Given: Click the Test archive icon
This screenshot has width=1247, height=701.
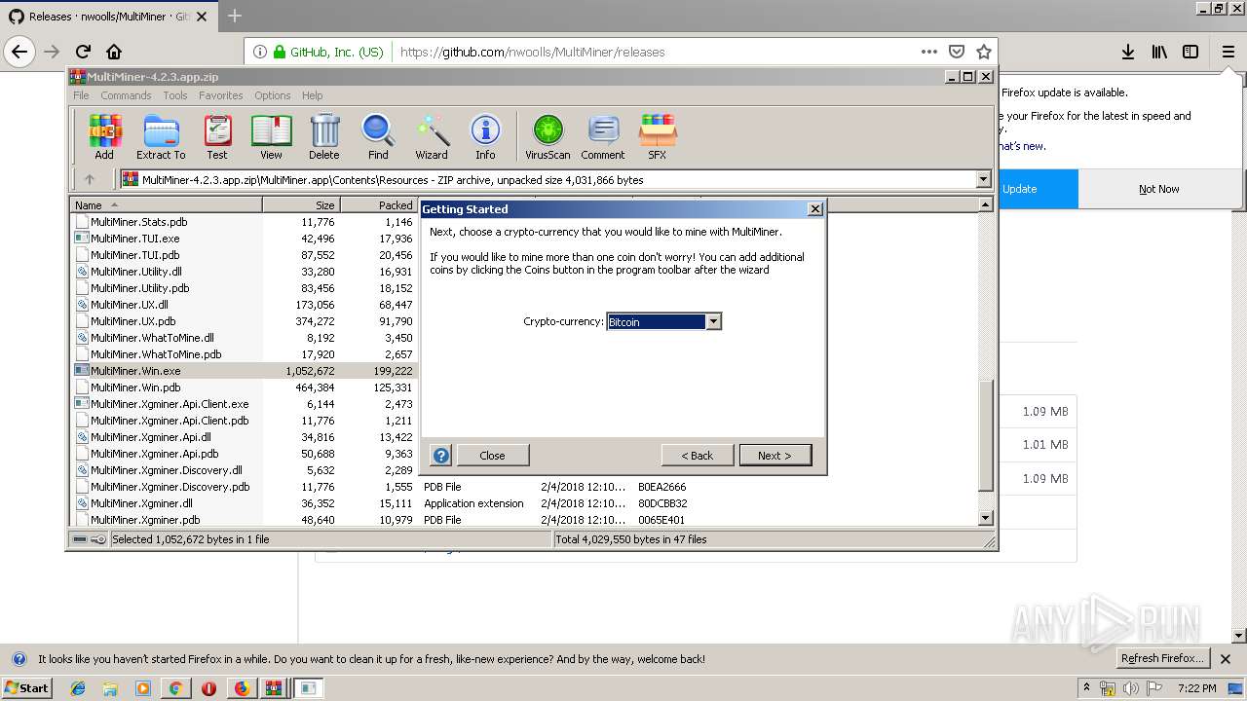Looking at the screenshot, I should coord(217,136).
